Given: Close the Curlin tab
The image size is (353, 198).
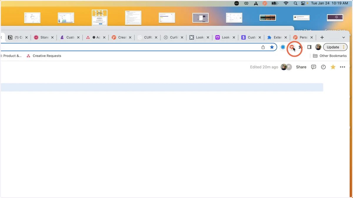Looking at the screenshot, I should pyautogui.click(x=182, y=38).
